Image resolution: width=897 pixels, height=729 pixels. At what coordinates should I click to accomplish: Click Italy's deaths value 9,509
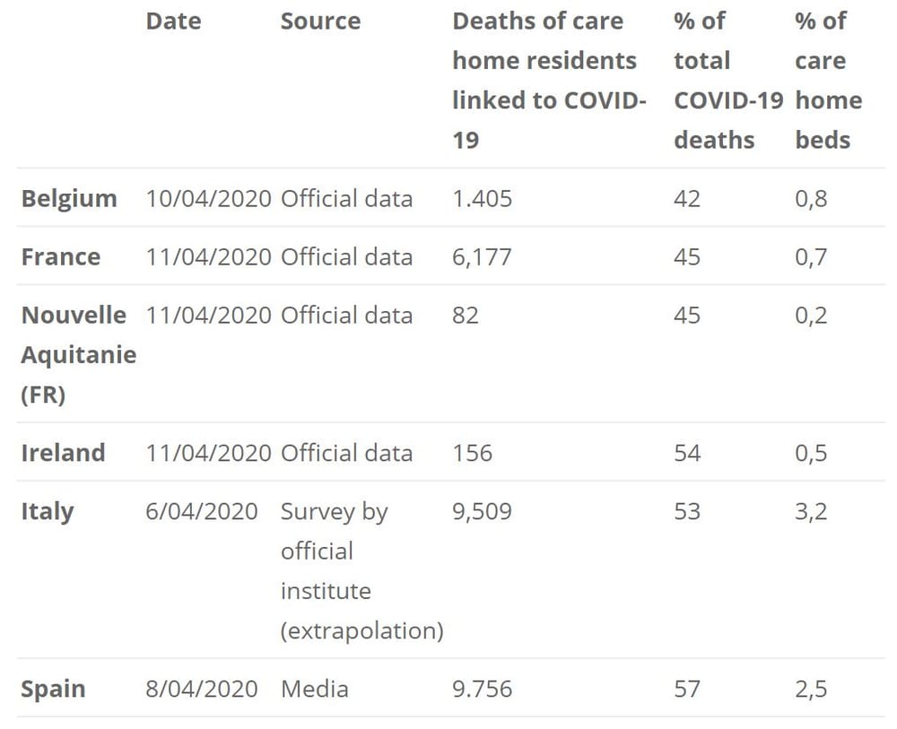(x=482, y=511)
